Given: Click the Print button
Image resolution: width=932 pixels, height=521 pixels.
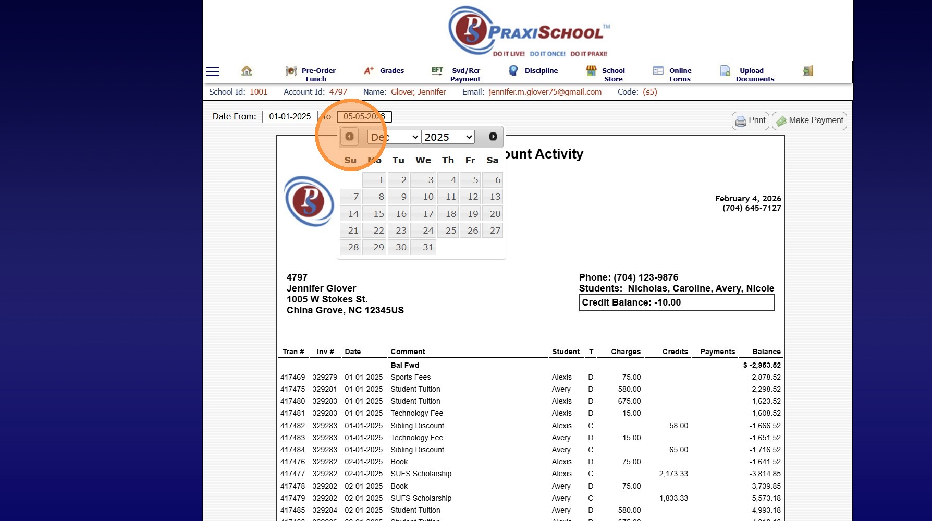Looking at the screenshot, I should tap(751, 121).
